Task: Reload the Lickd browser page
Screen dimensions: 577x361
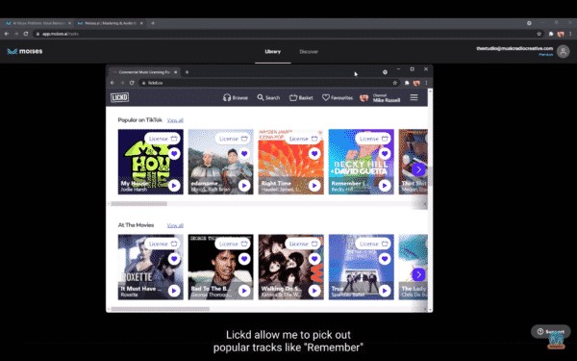Action: [x=132, y=83]
